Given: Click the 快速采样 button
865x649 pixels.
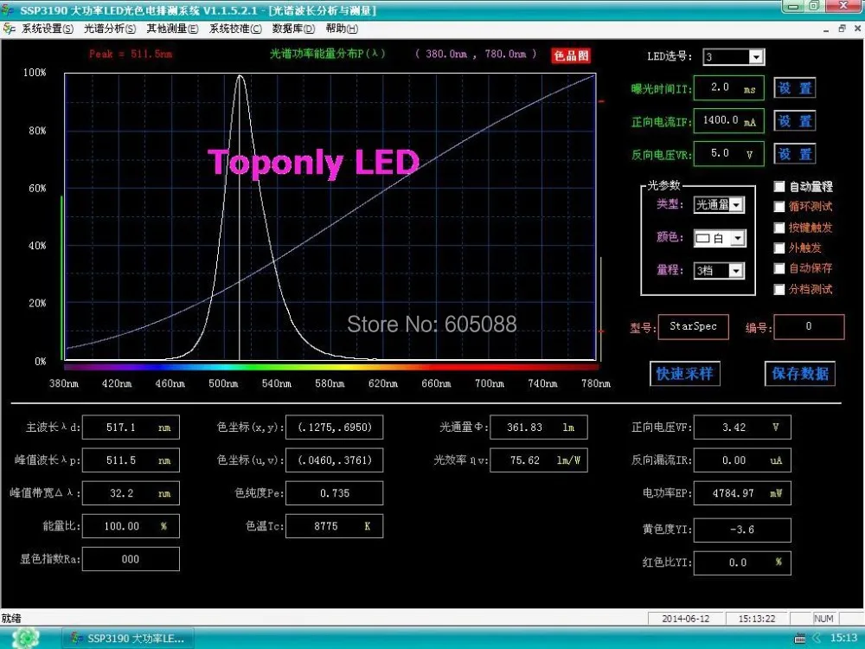Looking at the screenshot, I should pyautogui.click(x=684, y=374).
